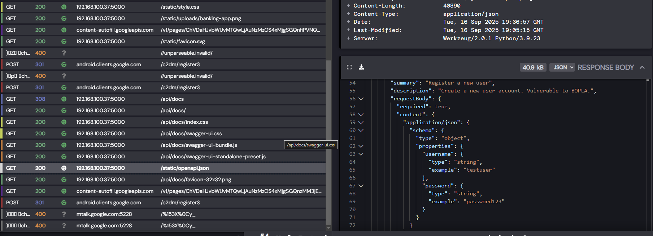This screenshot has width=653, height=236.
Task: Collapse the Response Body section
Action: [x=642, y=67]
